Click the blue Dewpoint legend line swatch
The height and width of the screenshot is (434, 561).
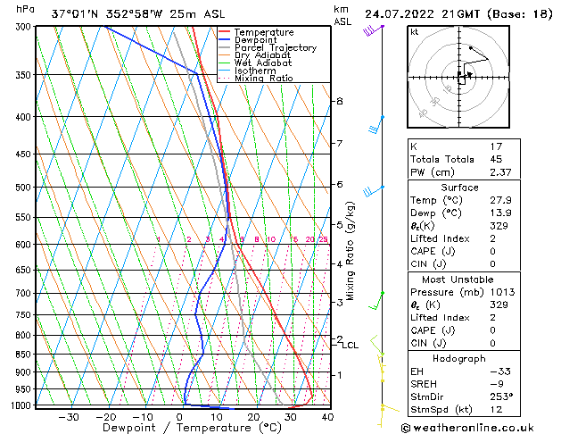tap(225, 39)
